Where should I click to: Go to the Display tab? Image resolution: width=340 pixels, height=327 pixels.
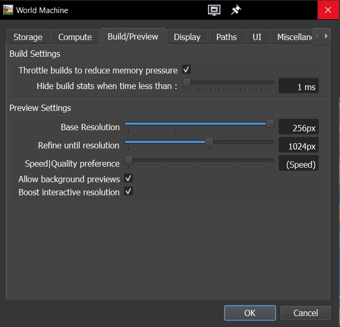[187, 37]
